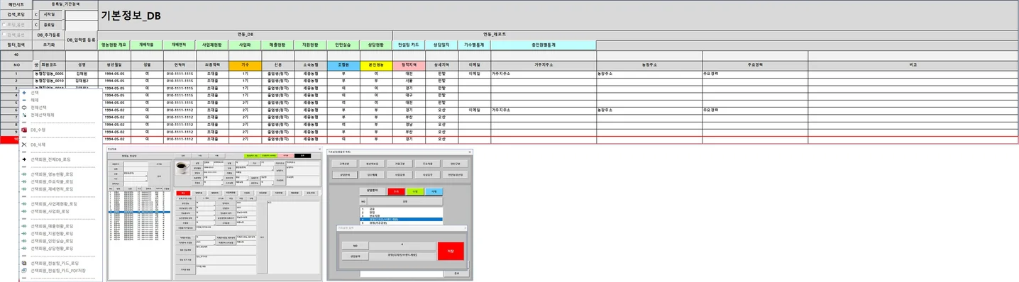Select the red highlighted row number 10
This screenshot has width=1019, height=282.
(16, 140)
